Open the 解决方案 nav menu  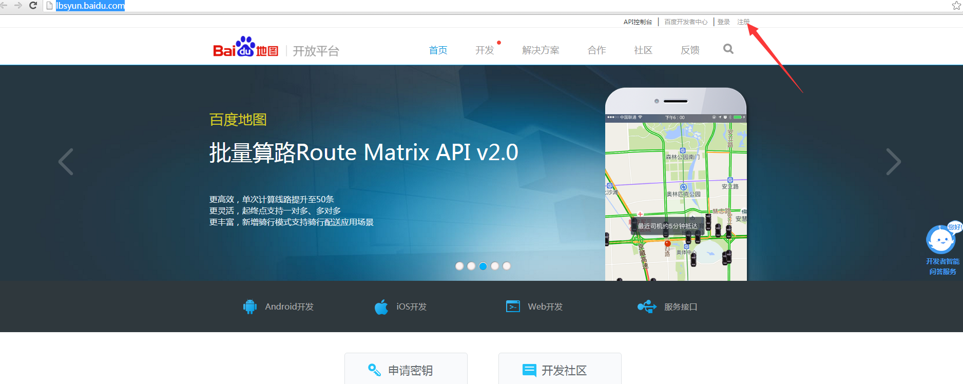[x=541, y=50]
